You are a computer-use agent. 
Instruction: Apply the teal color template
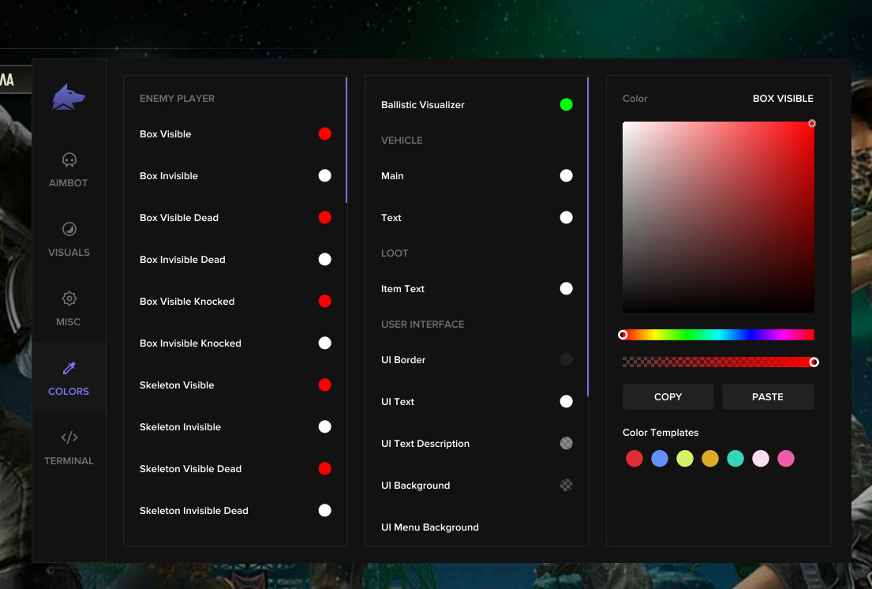(735, 459)
